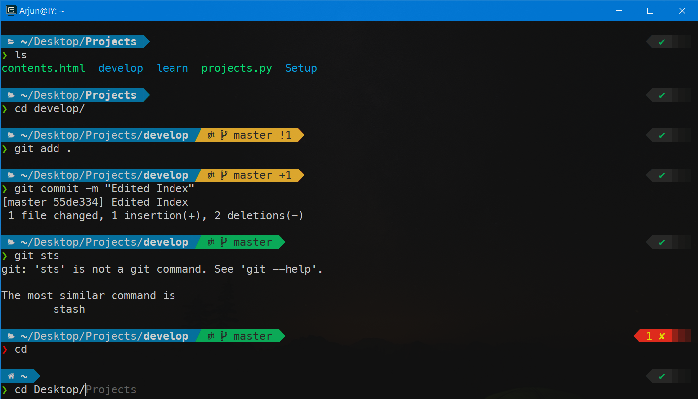
Task: Click the 'git commit -m "Edited Index"' command
Action: pyautogui.click(x=104, y=189)
